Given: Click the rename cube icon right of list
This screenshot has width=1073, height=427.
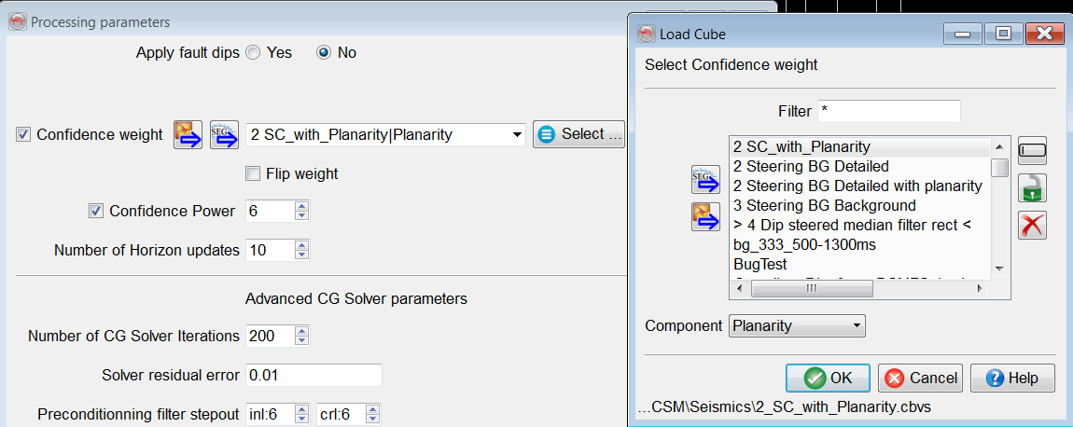Looking at the screenshot, I should click(1033, 150).
